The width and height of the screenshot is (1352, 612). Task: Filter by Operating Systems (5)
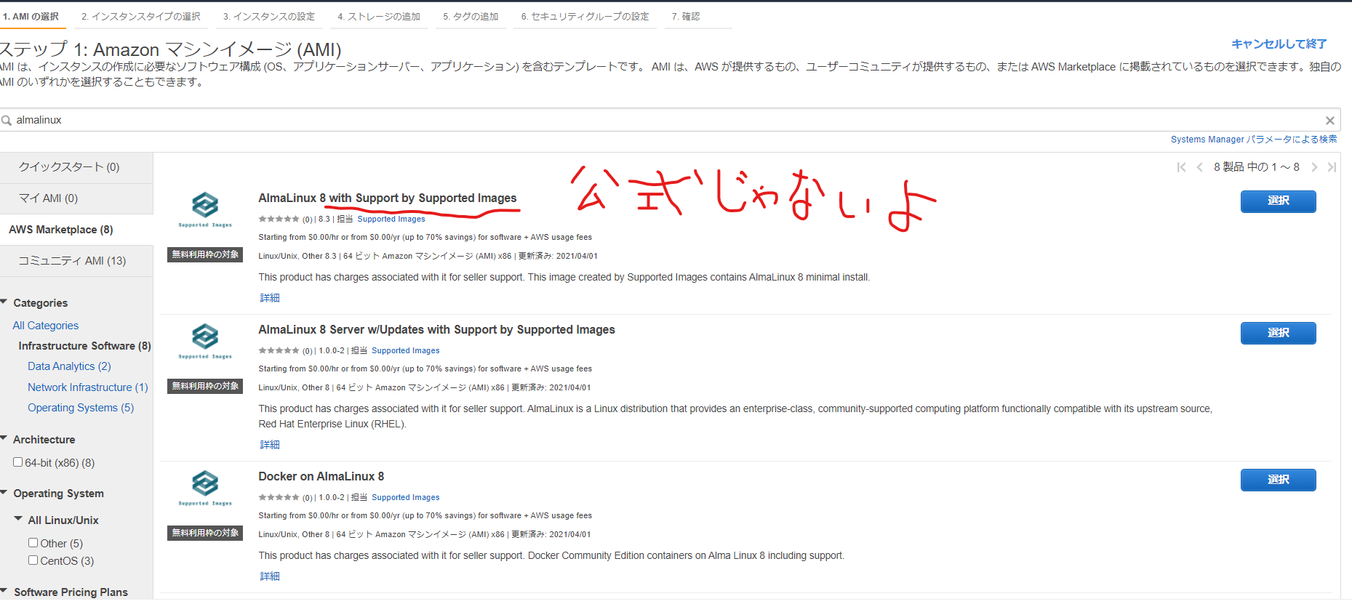tap(81, 408)
